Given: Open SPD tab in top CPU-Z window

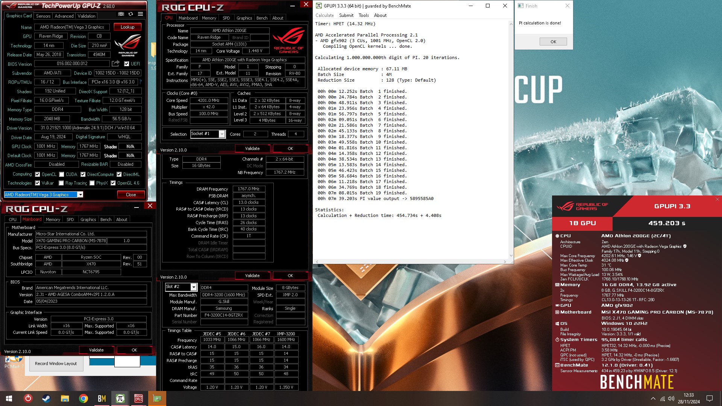Looking at the screenshot, I should point(226,18).
